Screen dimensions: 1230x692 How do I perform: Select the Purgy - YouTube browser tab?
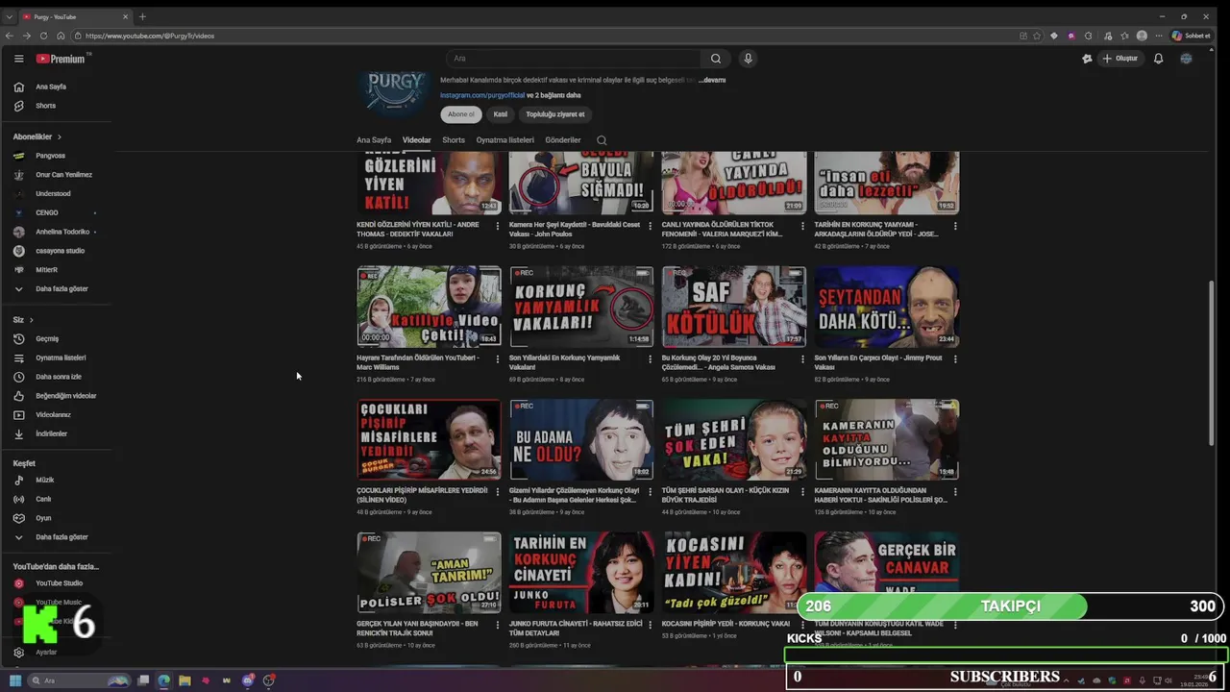75,16
